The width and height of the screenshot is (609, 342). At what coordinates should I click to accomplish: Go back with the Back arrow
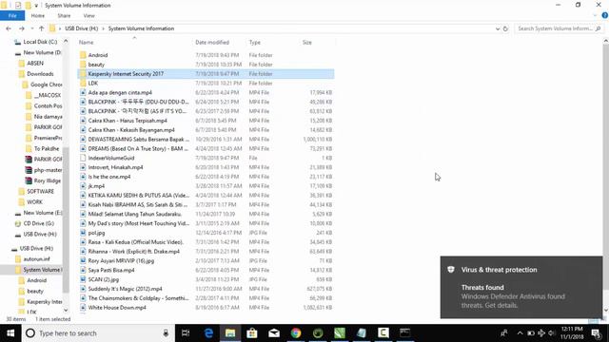click(9, 28)
